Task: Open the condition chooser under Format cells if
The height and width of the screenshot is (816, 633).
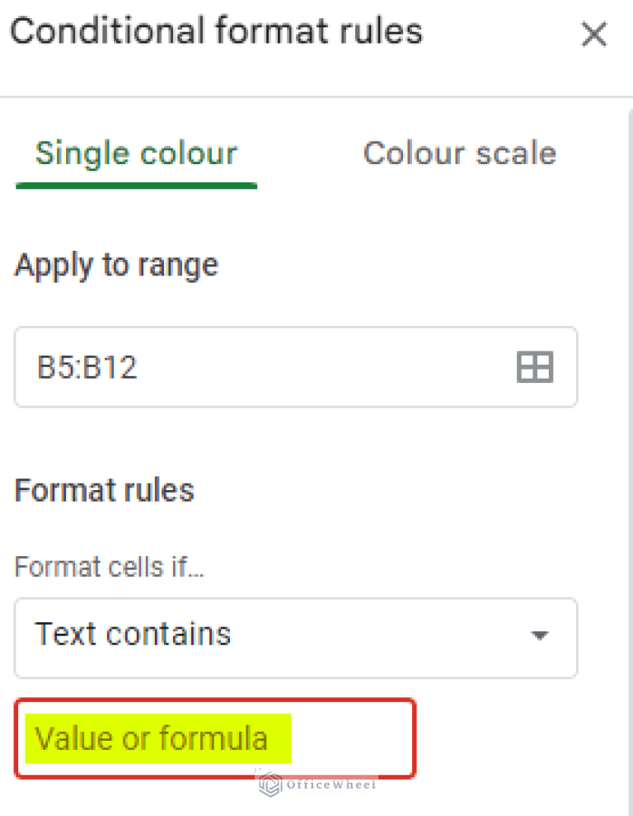Action: pos(295,637)
